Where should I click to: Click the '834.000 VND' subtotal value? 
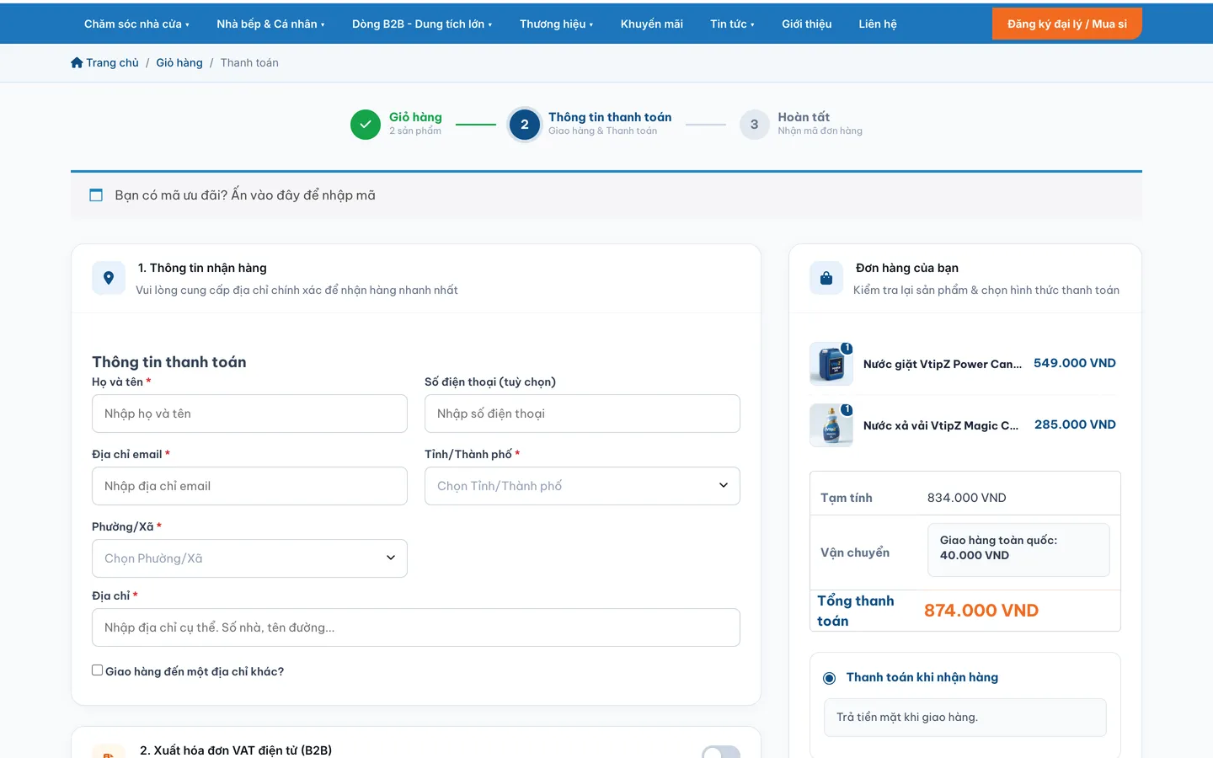coord(967,498)
